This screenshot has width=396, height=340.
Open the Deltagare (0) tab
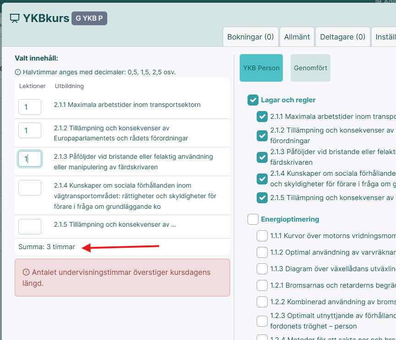click(x=342, y=37)
